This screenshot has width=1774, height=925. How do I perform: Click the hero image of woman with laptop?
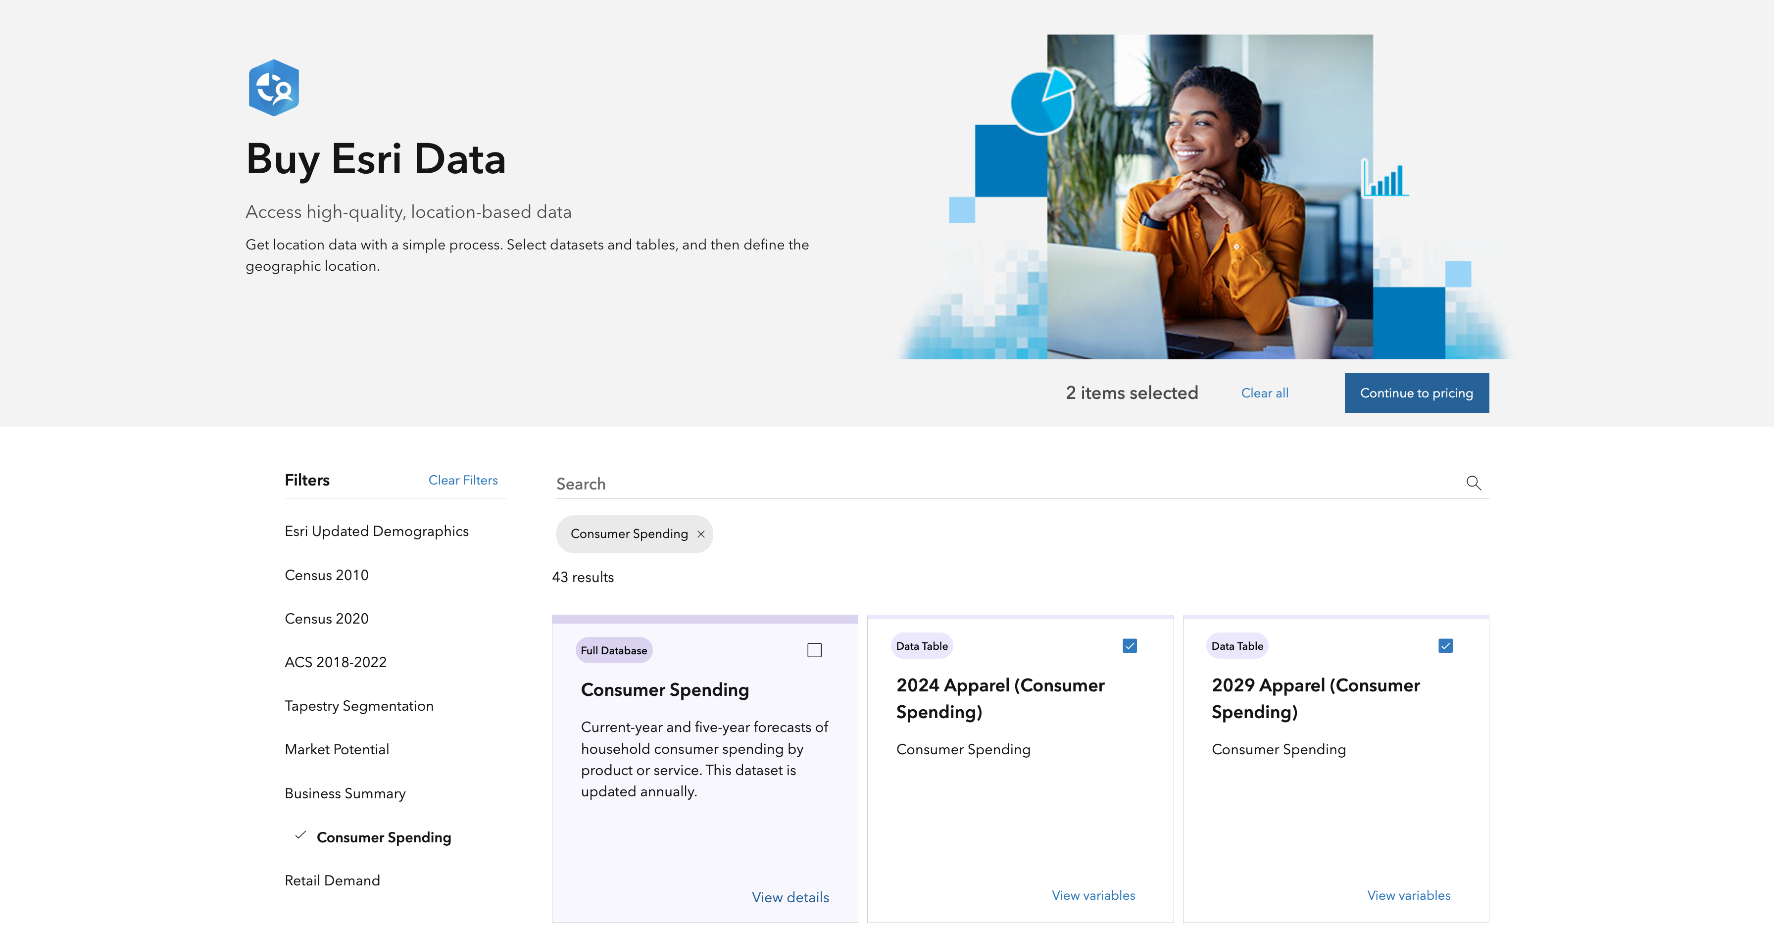point(1209,196)
